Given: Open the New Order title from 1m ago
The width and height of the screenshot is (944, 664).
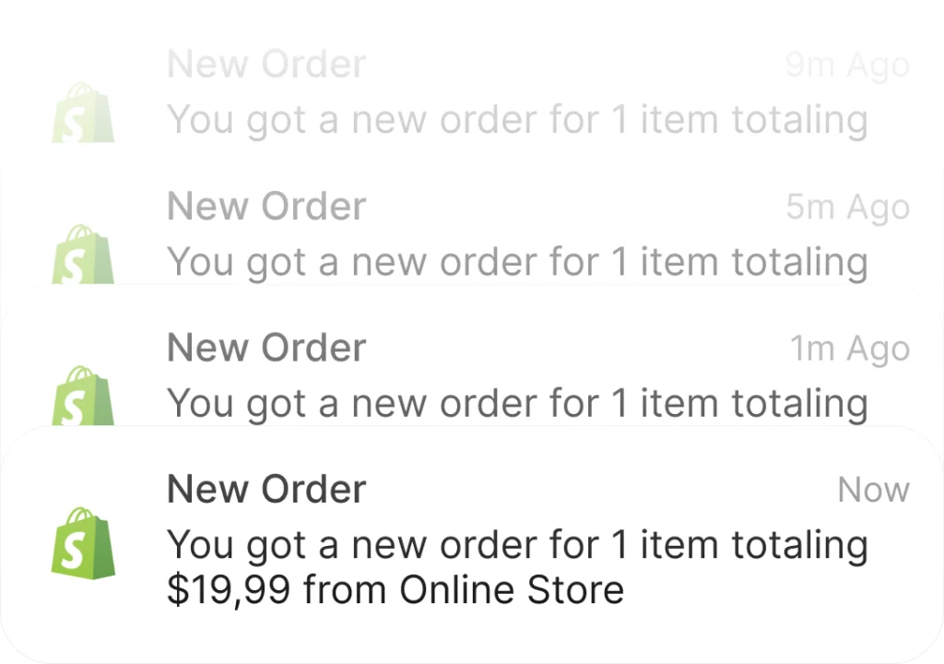Looking at the screenshot, I should [x=266, y=348].
